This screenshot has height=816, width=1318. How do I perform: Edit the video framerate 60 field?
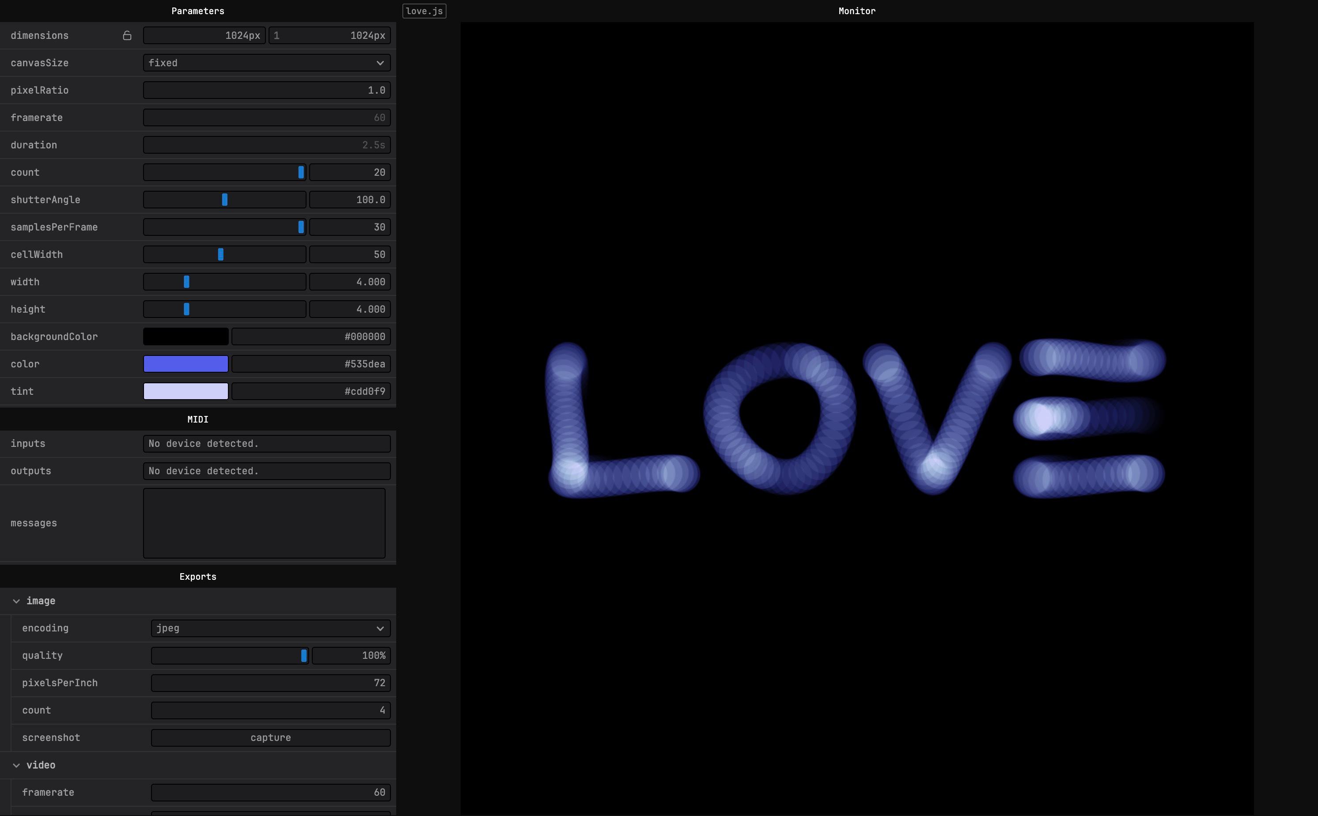click(x=270, y=792)
